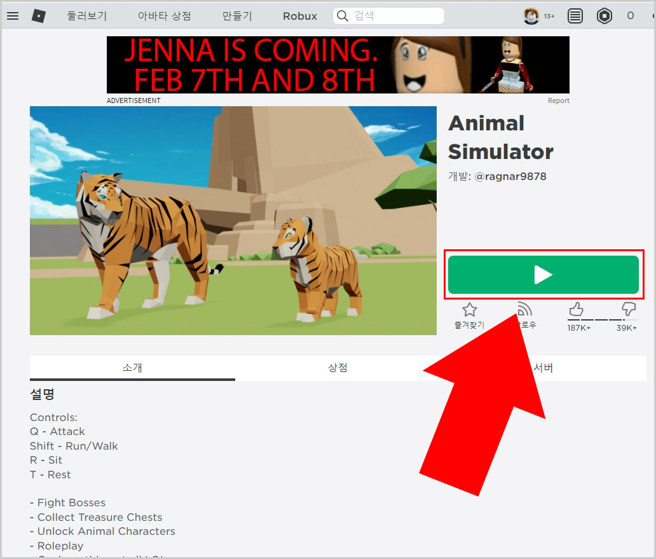Click the Robux hexagon balance icon

click(604, 16)
